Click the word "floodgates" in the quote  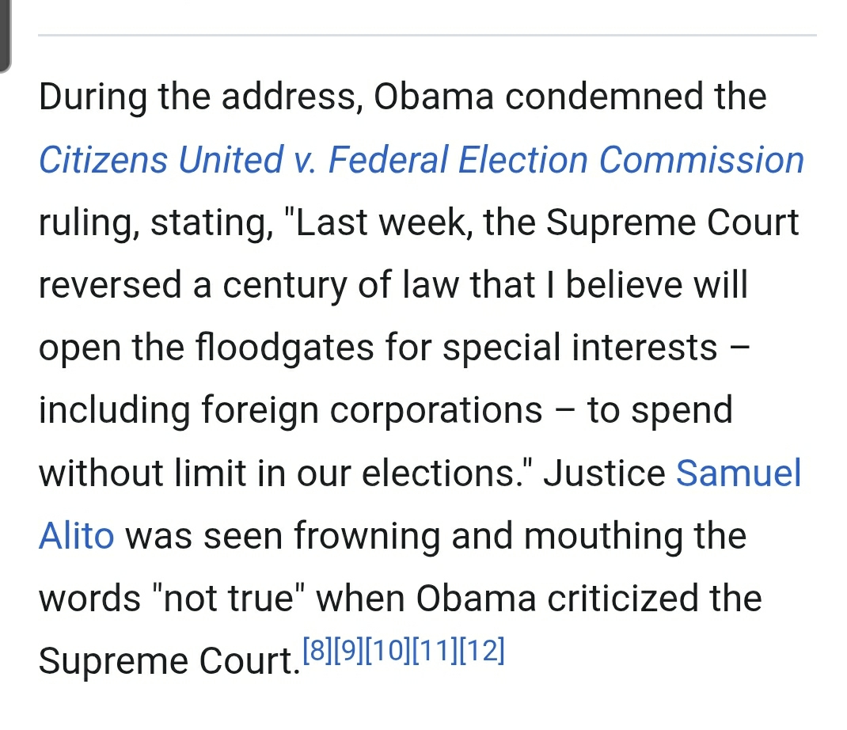pos(283,348)
